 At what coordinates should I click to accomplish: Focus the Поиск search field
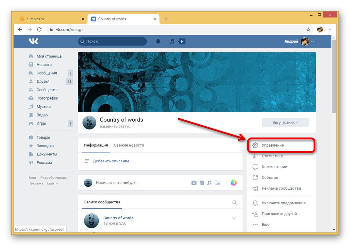pyautogui.click(x=112, y=41)
